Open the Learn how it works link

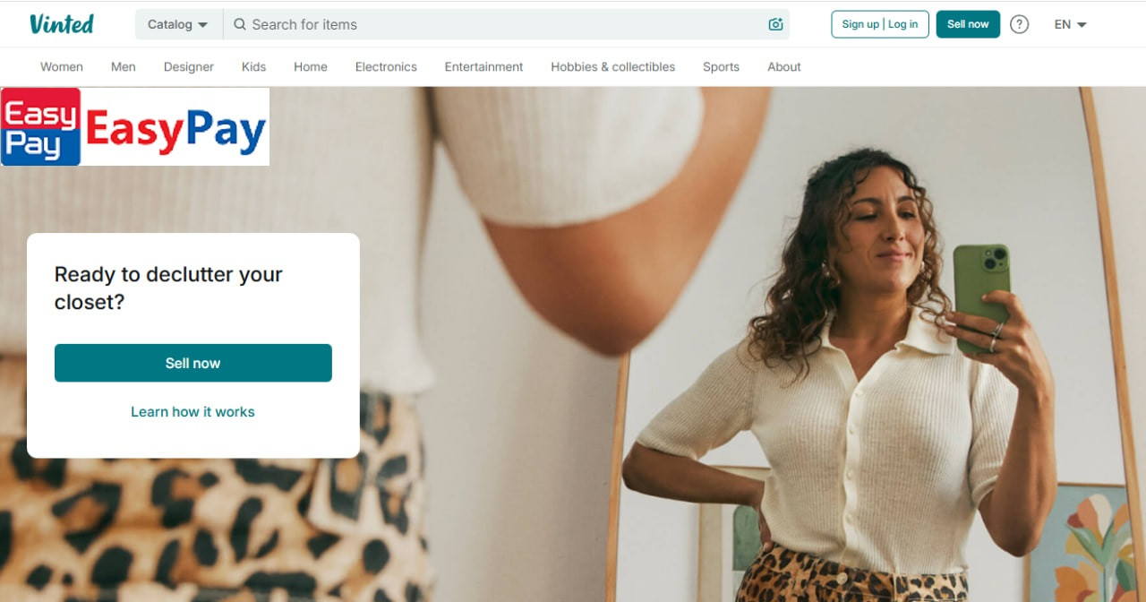pos(192,412)
